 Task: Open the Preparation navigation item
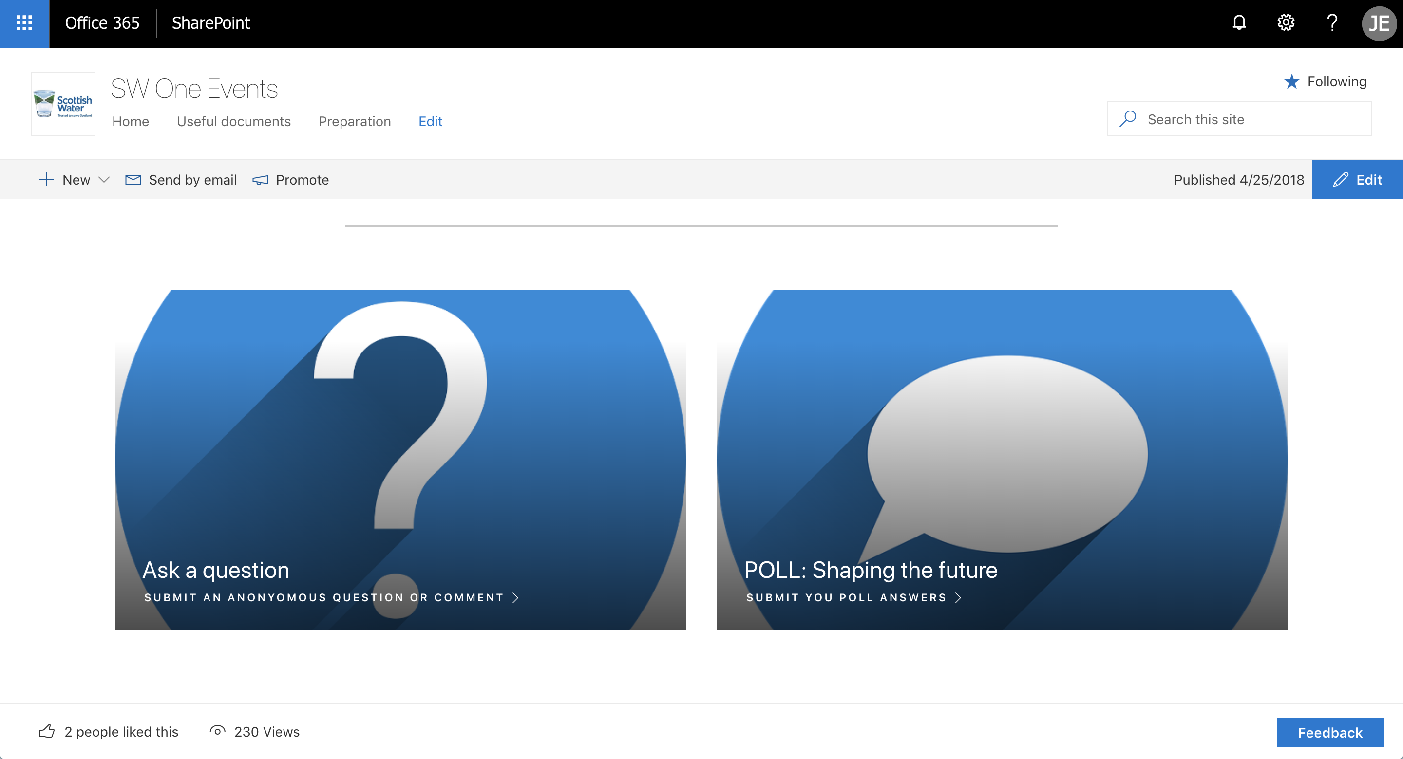coord(355,121)
